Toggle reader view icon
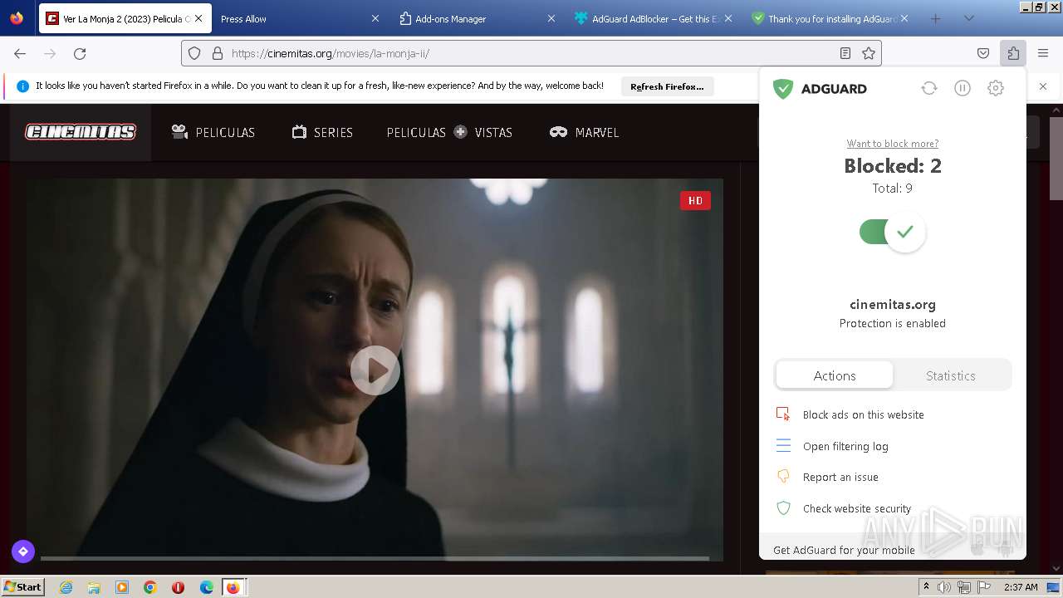The image size is (1063, 598). pos(845,53)
